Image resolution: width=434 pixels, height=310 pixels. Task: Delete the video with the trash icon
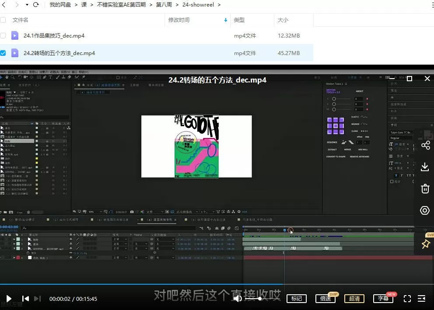coord(425,189)
